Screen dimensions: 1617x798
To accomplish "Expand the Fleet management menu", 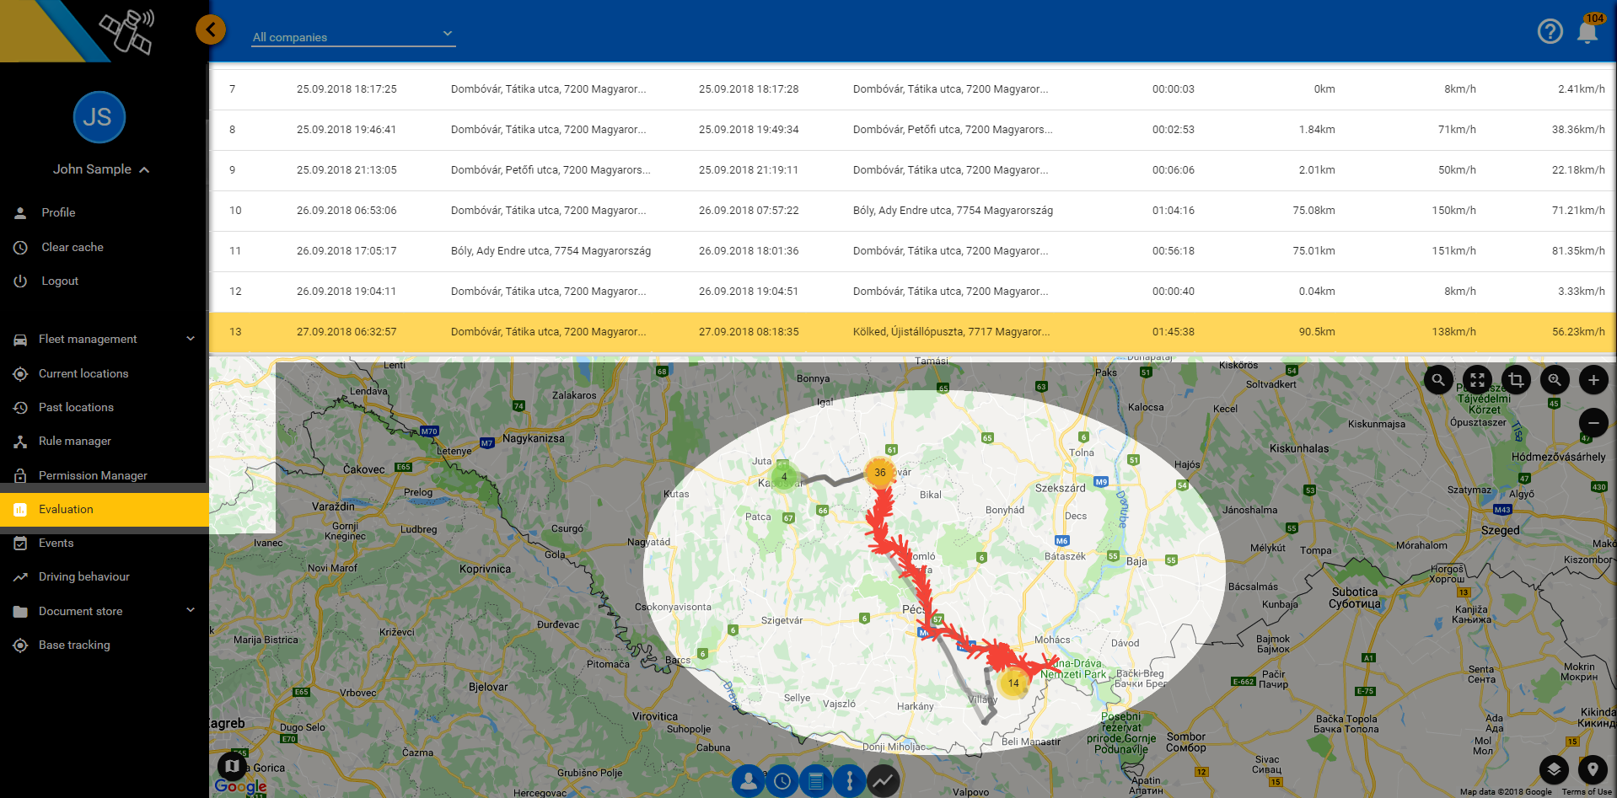I will (105, 339).
